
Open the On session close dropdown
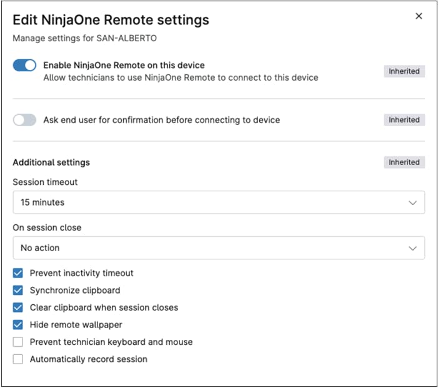[219, 248]
